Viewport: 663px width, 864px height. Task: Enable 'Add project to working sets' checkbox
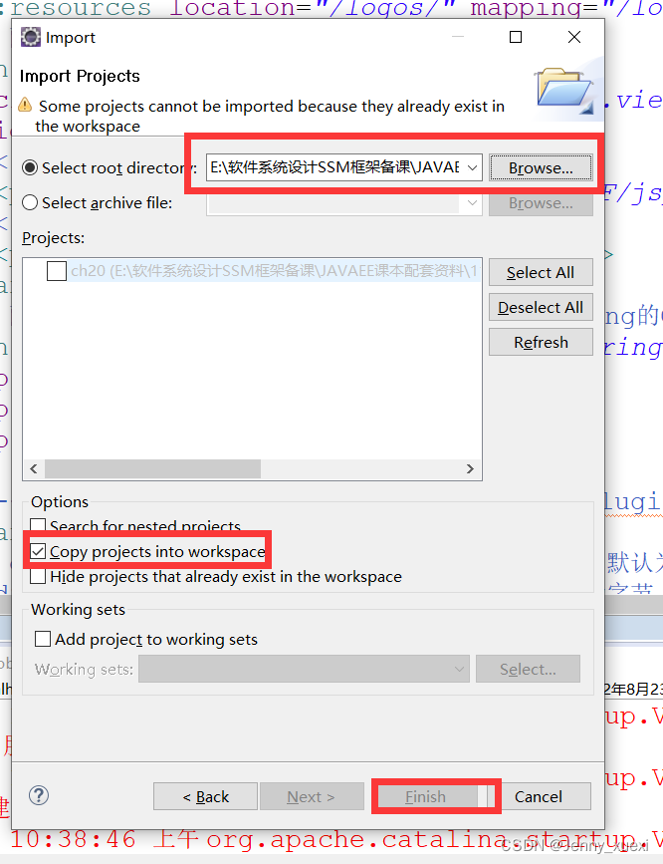[x=43, y=639]
